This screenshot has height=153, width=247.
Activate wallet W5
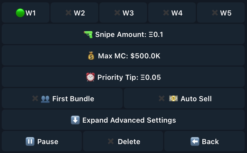tap(221, 13)
